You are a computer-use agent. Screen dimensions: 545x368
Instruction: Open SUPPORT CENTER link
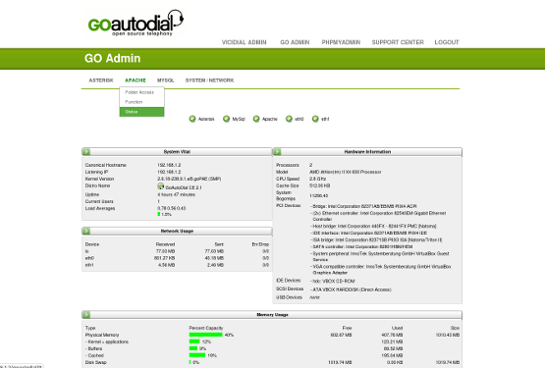click(x=398, y=42)
